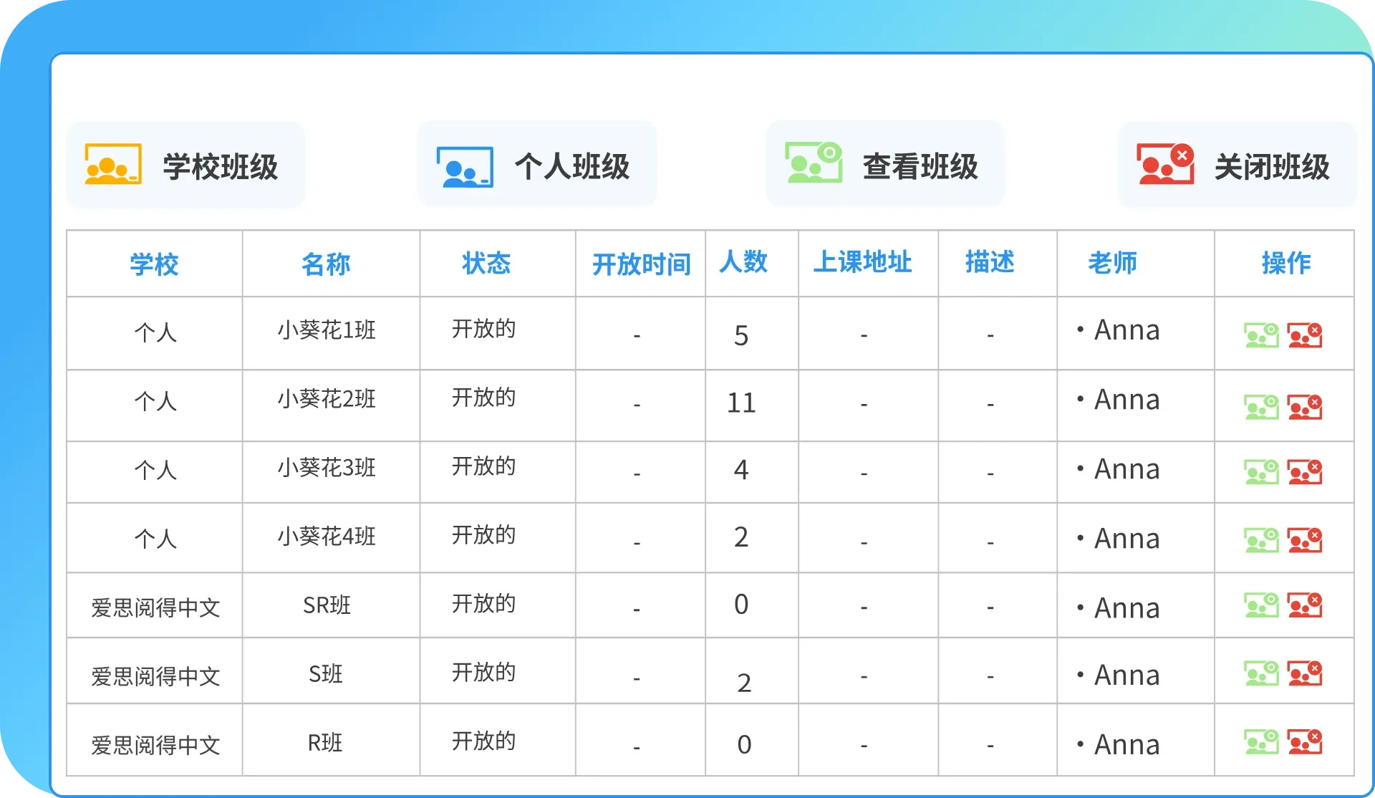This screenshot has width=1375, height=798.
Task: Switch to 学校班级 tab label
Action: click(x=221, y=167)
